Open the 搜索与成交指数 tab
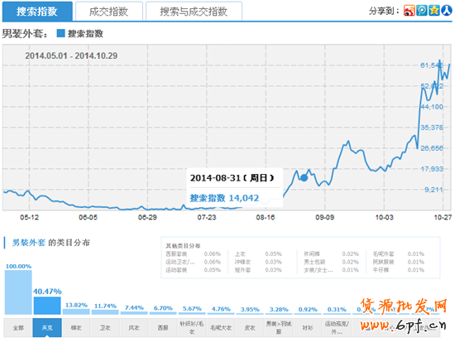Viewport: 455px width, 343px height. (194, 12)
